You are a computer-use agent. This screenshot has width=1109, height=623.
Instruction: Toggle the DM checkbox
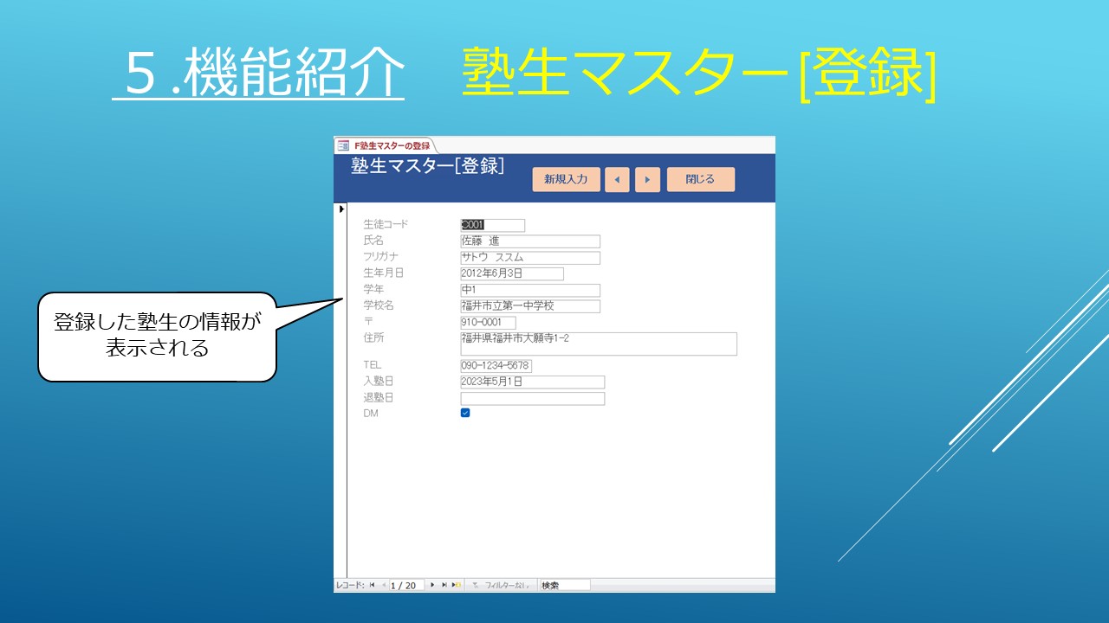pos(465,414)
